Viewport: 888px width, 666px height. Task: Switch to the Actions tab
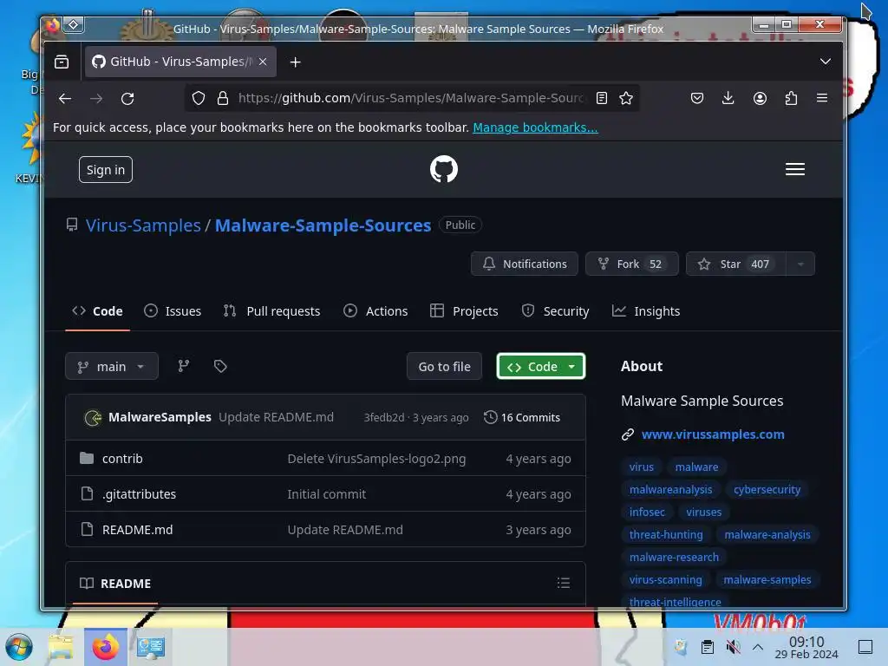click(x=375, y=311)
